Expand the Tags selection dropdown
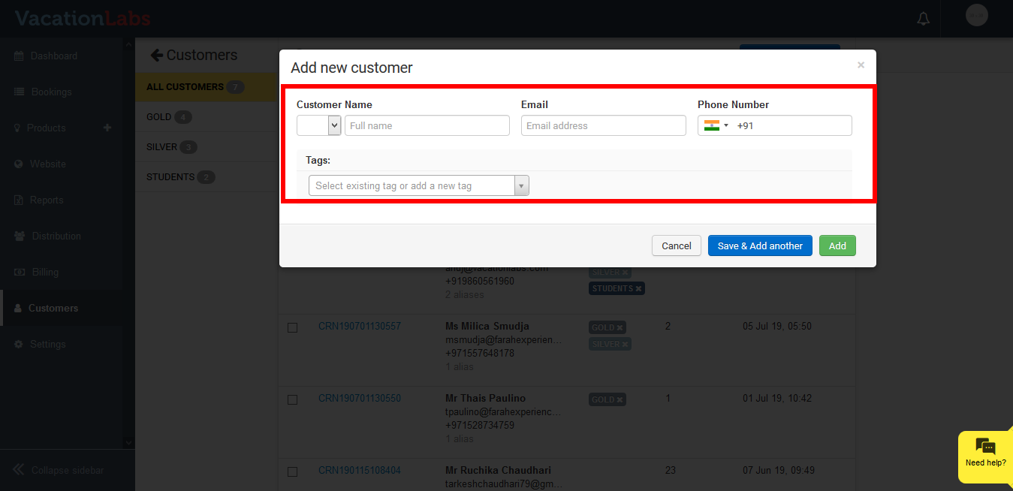1013x491 pixels. click(x=521, y=185)
